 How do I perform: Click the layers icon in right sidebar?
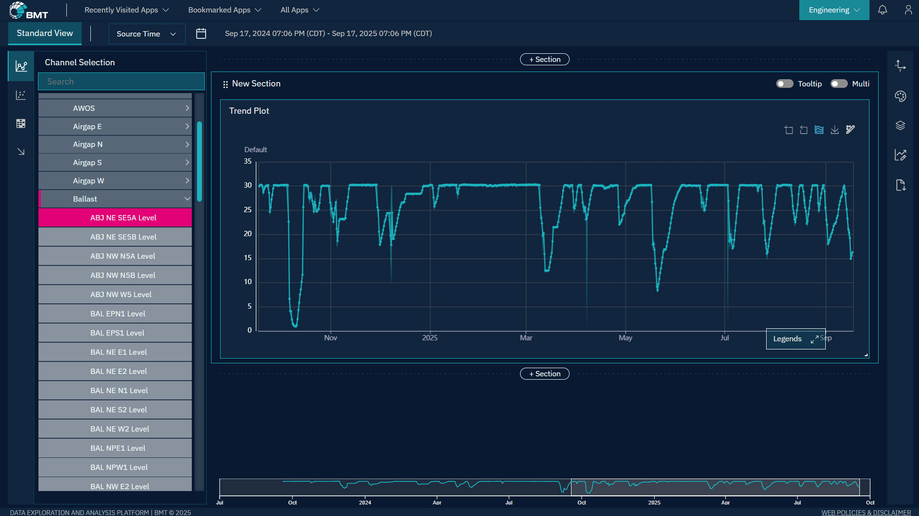click(x=900, y=125)
